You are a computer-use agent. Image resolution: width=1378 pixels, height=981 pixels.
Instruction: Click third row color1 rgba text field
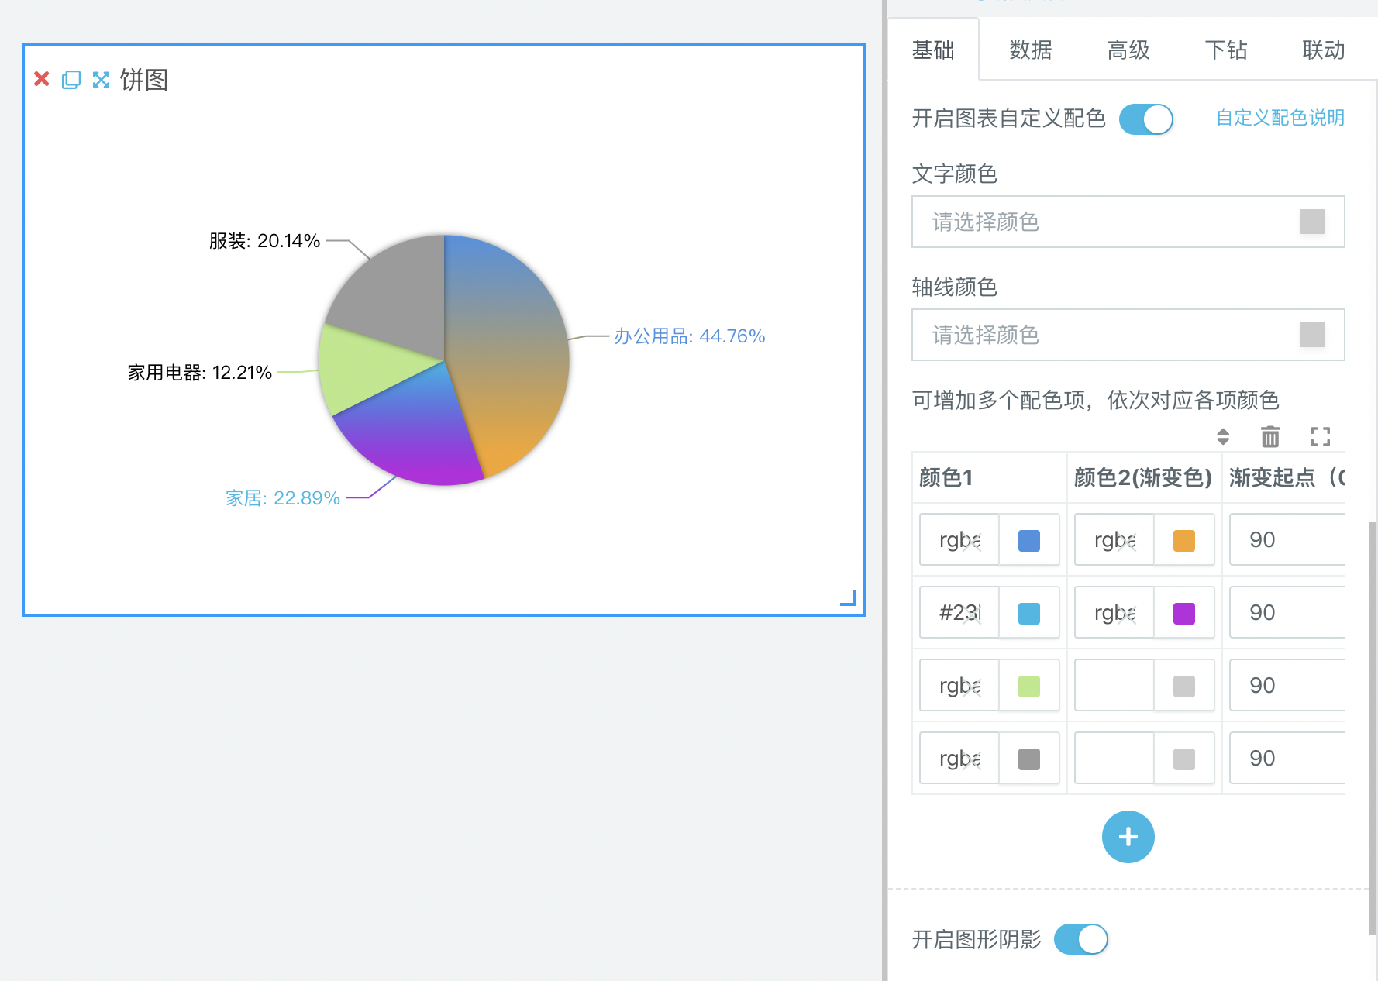pos(959,686)
